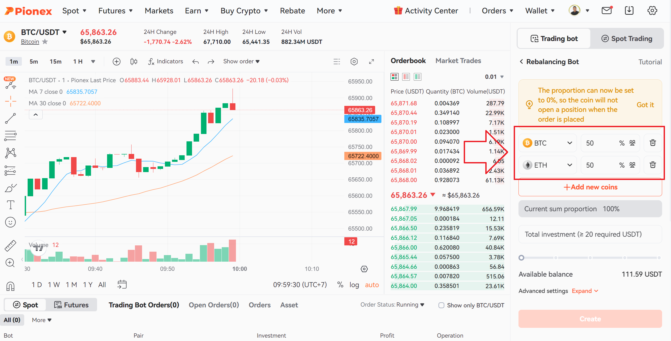This screenshot has height=341, width=671.
Task: Check Show only BTC/USDT
Action: click(441, 305)
